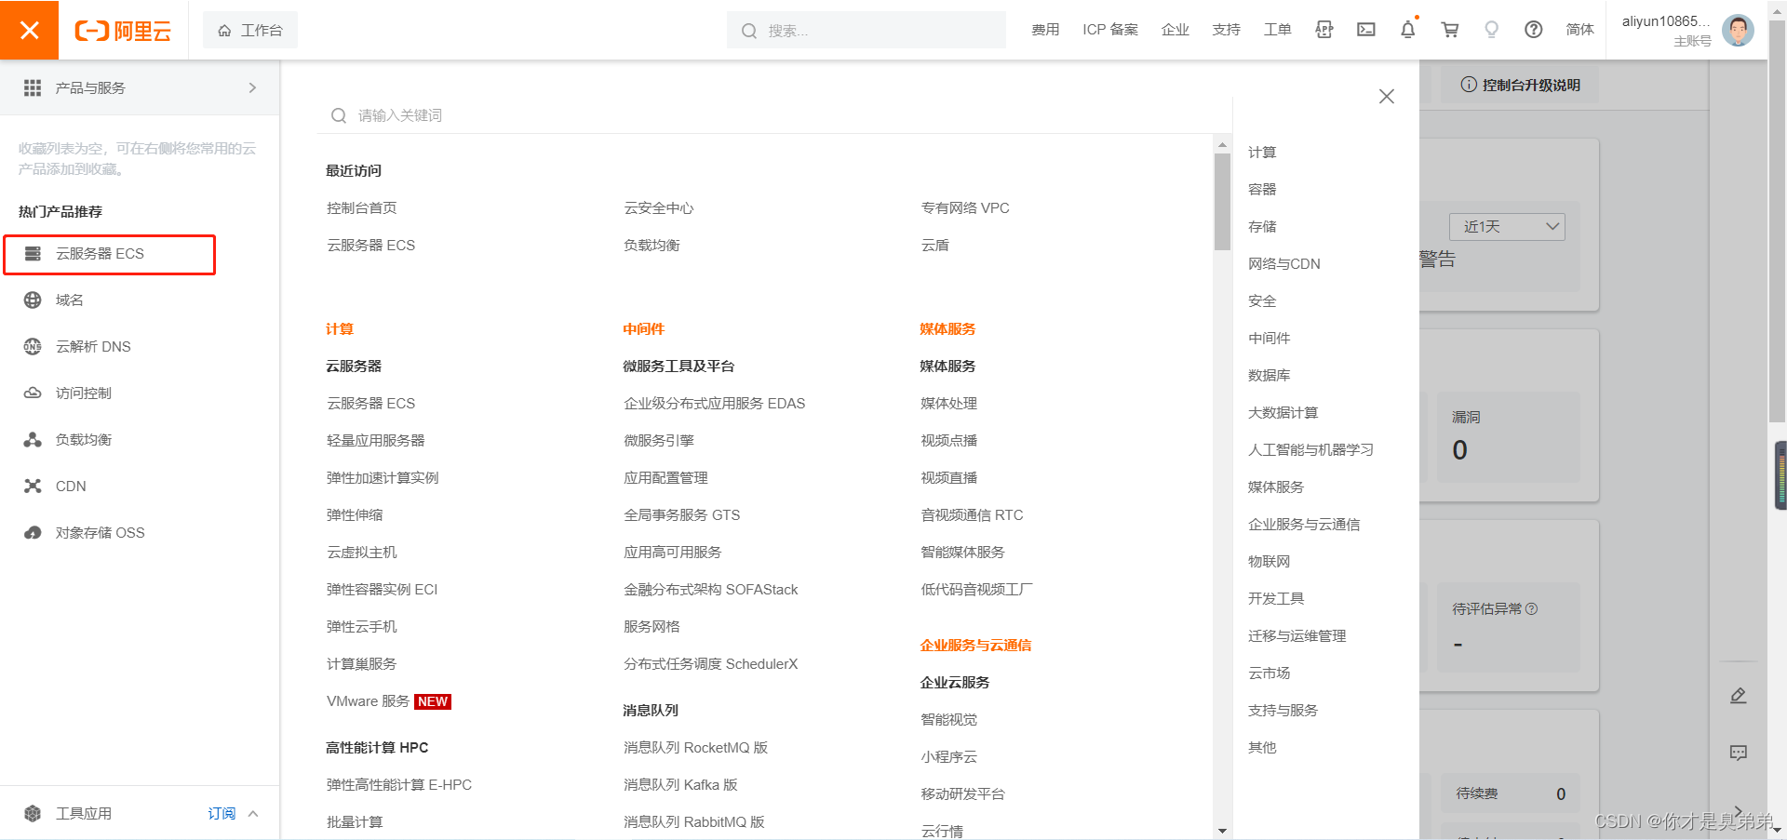
Task: Click scrollbar down arrow in product list
Action: (x=1222, y=831)
